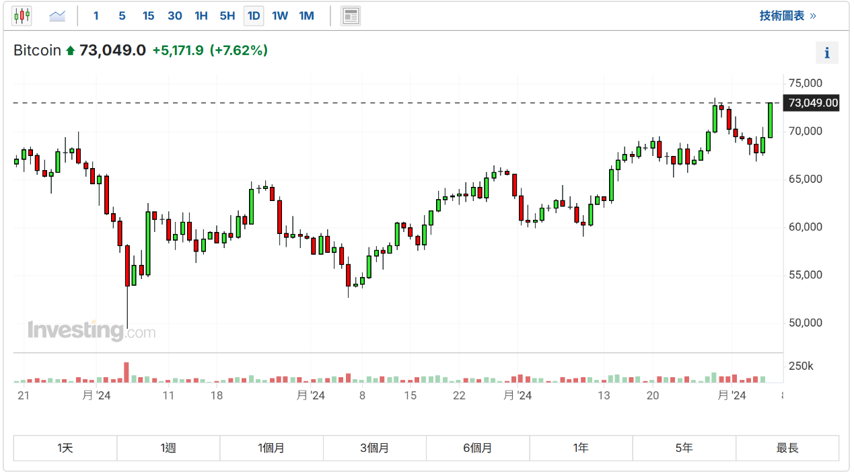Switch chart to 1W weekly interval

pos(280,15)
